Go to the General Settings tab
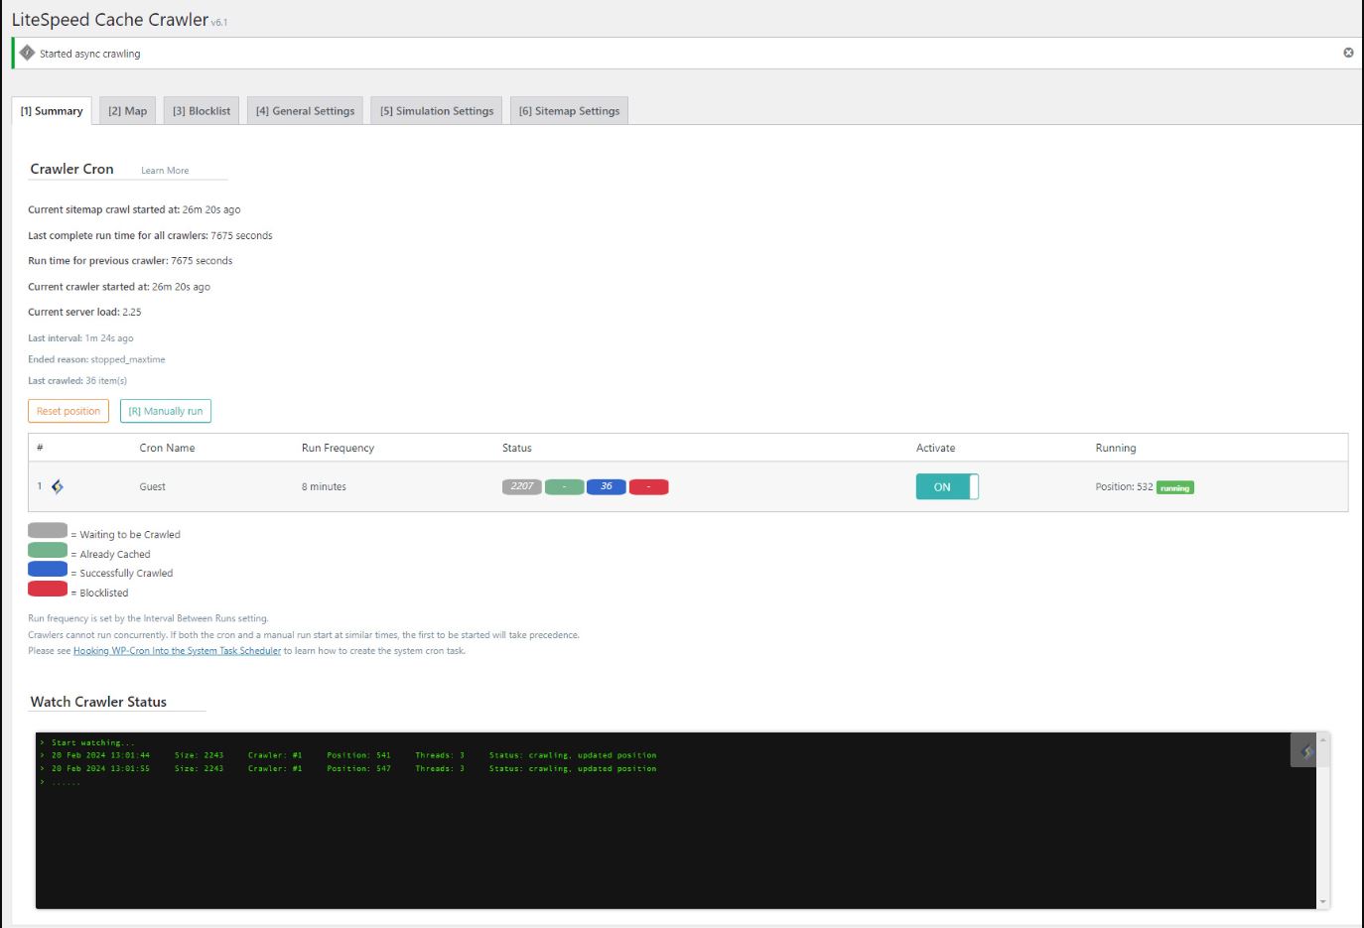 coord(305,111)
